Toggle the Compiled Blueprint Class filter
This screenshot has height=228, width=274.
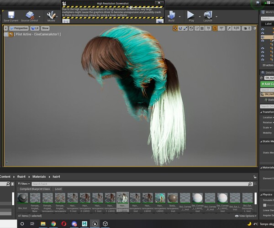tap(35, 189)
